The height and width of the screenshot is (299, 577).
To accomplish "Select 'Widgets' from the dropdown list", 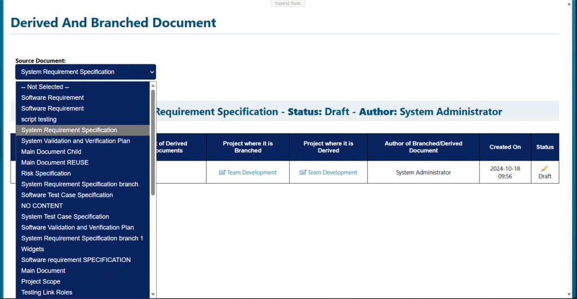I will pyautogui.click(x=33, y=249).
